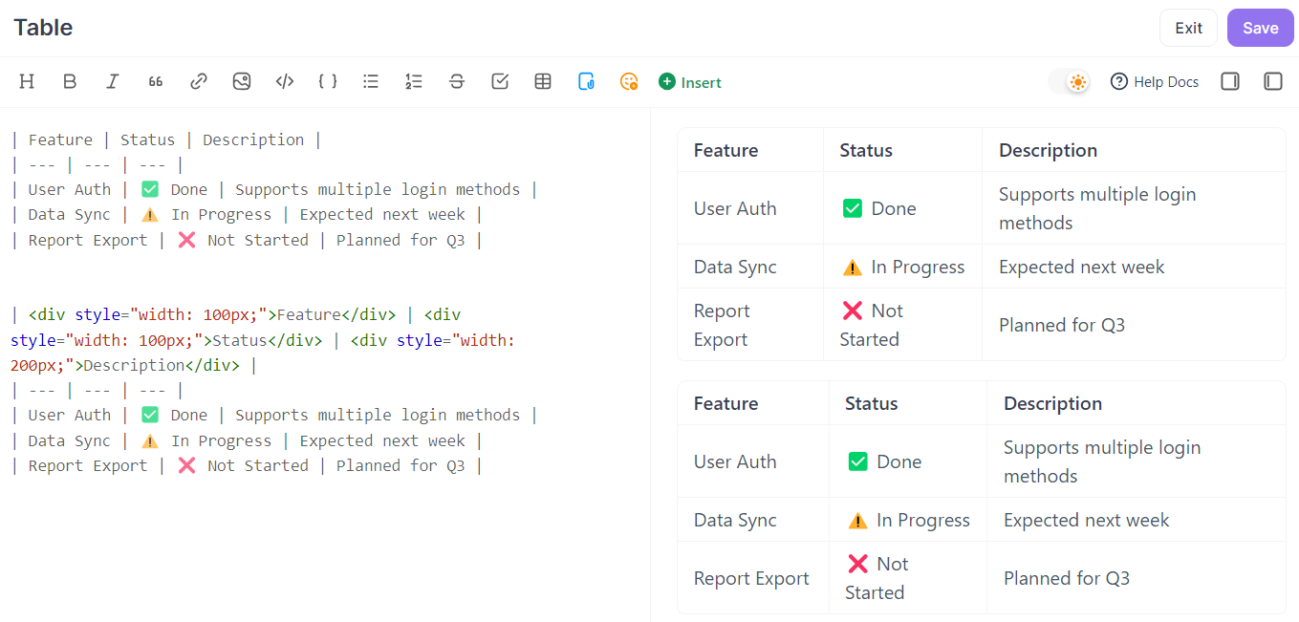The height and width of the screenshot is (622, 1299).
Task: Click the blue attachment file icon
Action: [586, 82]
